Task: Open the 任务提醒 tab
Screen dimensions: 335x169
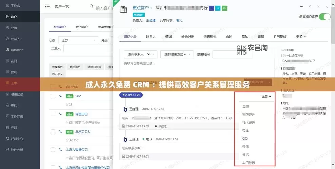Action: tap(280, 37)
